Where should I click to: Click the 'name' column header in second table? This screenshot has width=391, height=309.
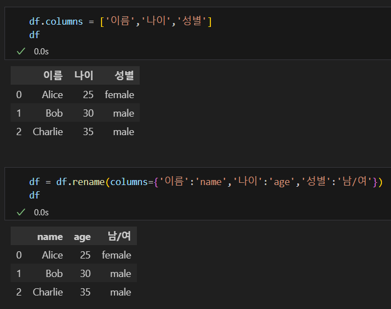click(x=50, y=237)
